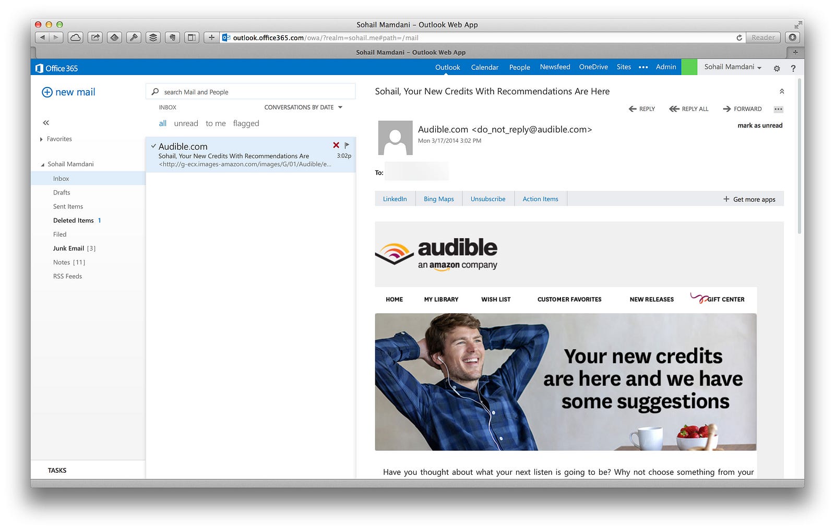Toggle the Safari sidebar icon
The width and height of the screenshot is (835, 530).
click(192, 38)
